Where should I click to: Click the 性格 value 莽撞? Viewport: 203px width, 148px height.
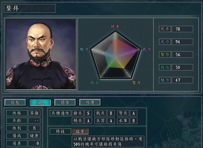(34, 113)
